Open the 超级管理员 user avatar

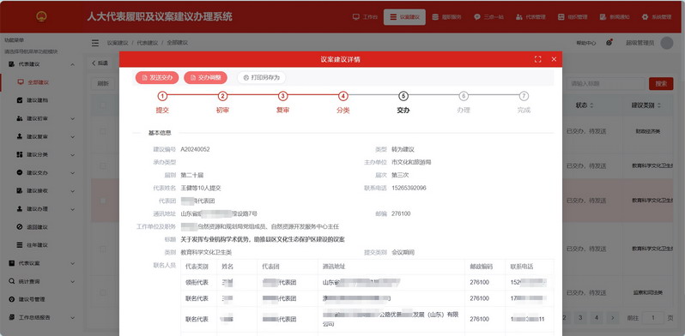(x=667, y=43)
